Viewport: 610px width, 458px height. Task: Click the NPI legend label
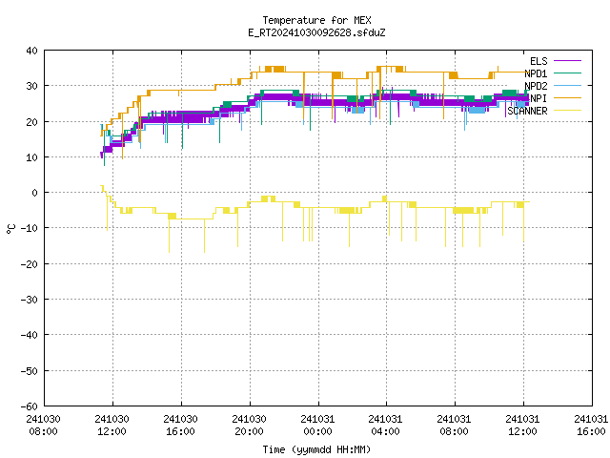pyautogui.click(x=539, y=98)
